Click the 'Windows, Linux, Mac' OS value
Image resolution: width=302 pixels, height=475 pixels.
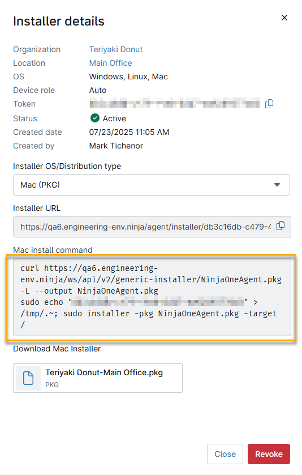tap(128, 77)
